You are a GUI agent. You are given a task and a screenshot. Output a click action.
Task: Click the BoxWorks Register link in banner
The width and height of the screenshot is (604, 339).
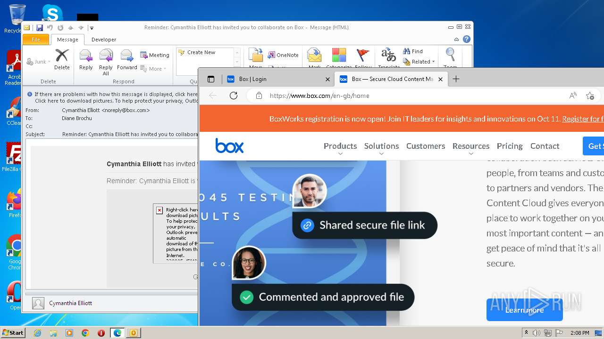(583, 119)
